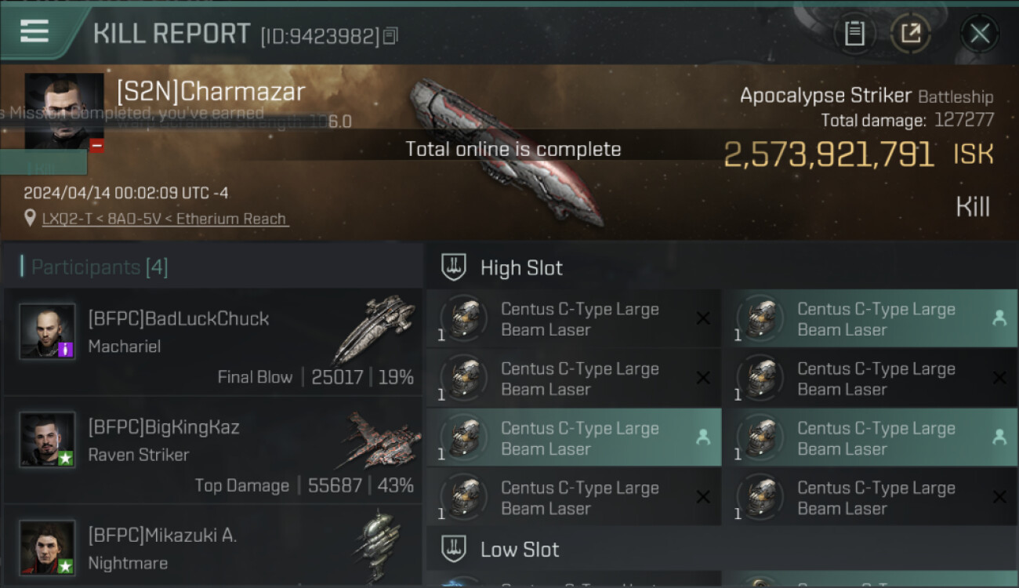Click the Apocalypse Striker ship name
1019x588 pixels.
pyautogui.click(x=825, y=96)
